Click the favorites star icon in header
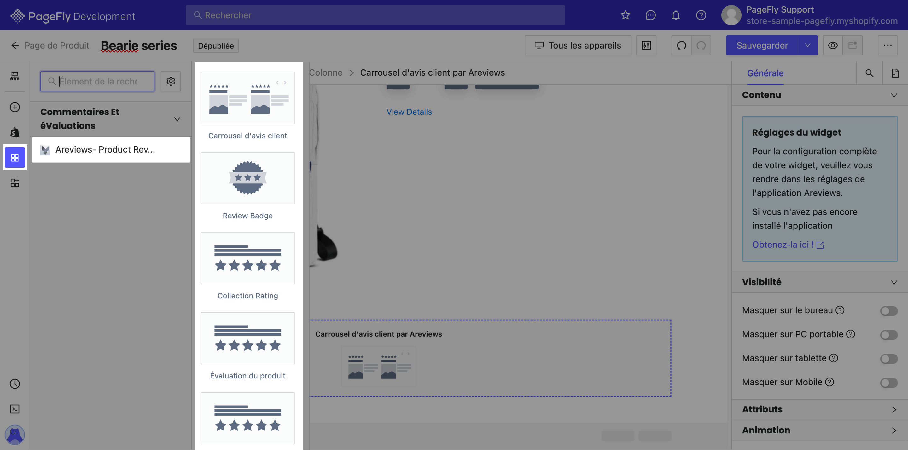This screenshot has width=908, height=450. [625, 15]
